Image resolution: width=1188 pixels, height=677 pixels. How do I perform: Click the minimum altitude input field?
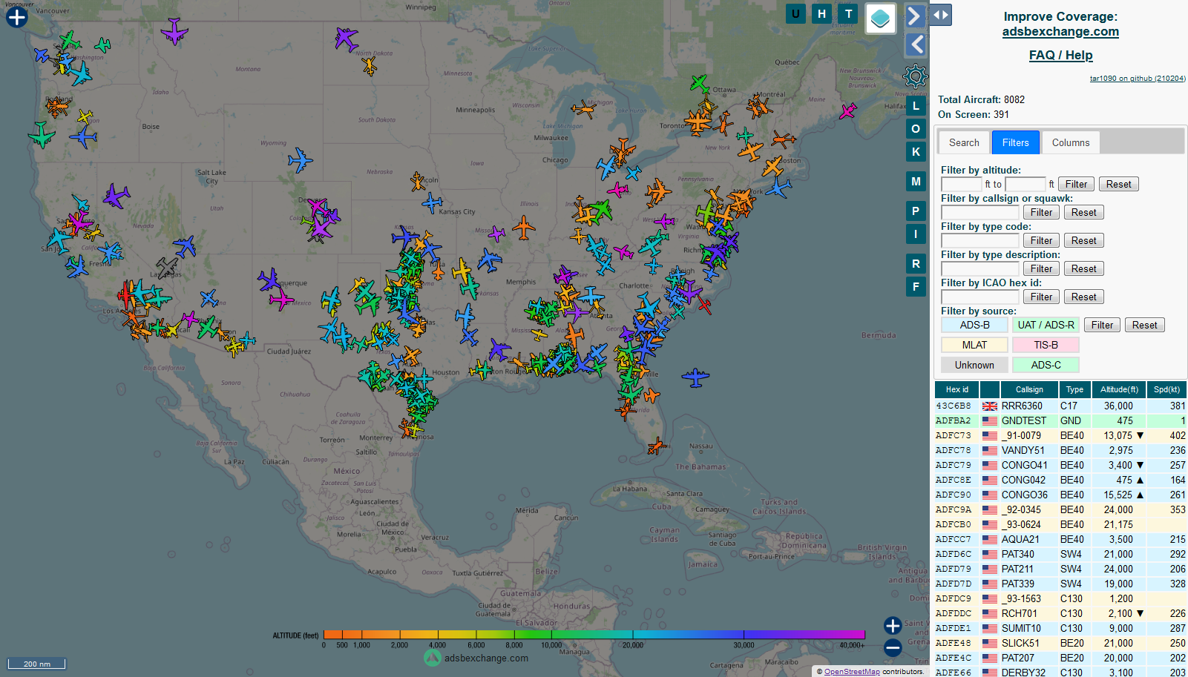coord(961,184)
